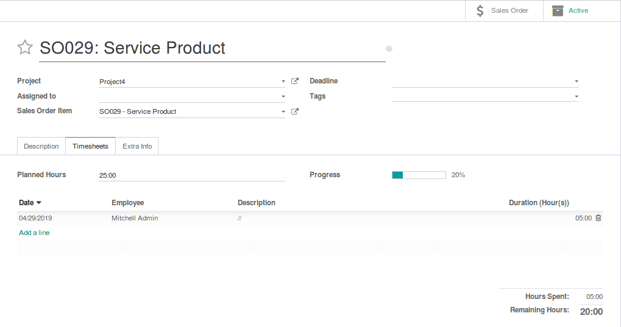Select the Mitchell Admin employee cell
Viewport: 621px width, 327px height.
135,218
